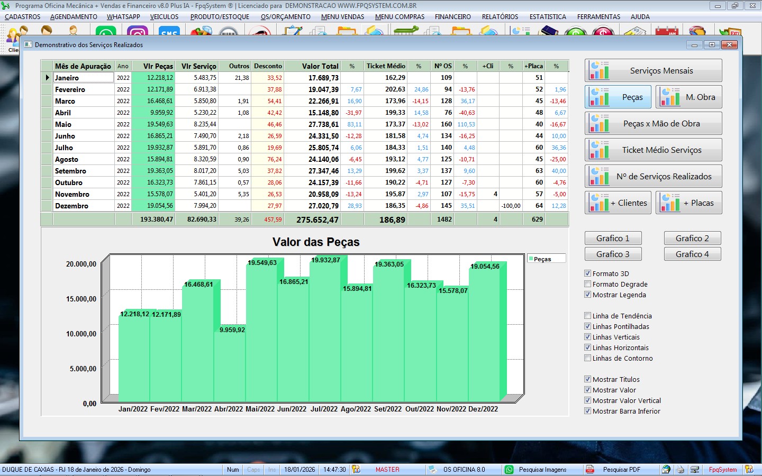Viewport: 762px width, 476px height.
Task: Toggle the Mostrar Legenda checkbox
Action: 587,295
